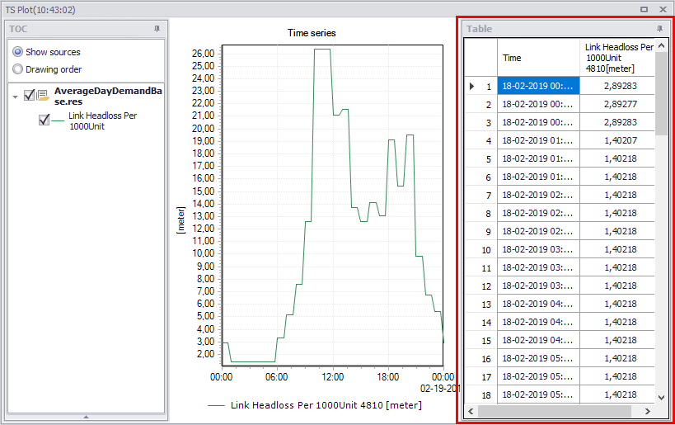
Task: Click value 2,89283 in row 1
Action: click(x=617, y=86)
